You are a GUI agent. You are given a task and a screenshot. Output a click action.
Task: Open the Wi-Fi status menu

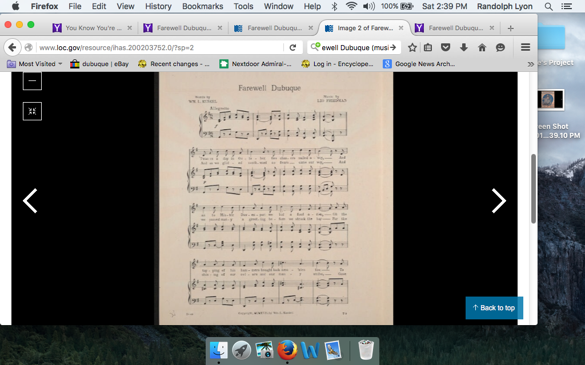pyautogui.click(x=351, y=6)
